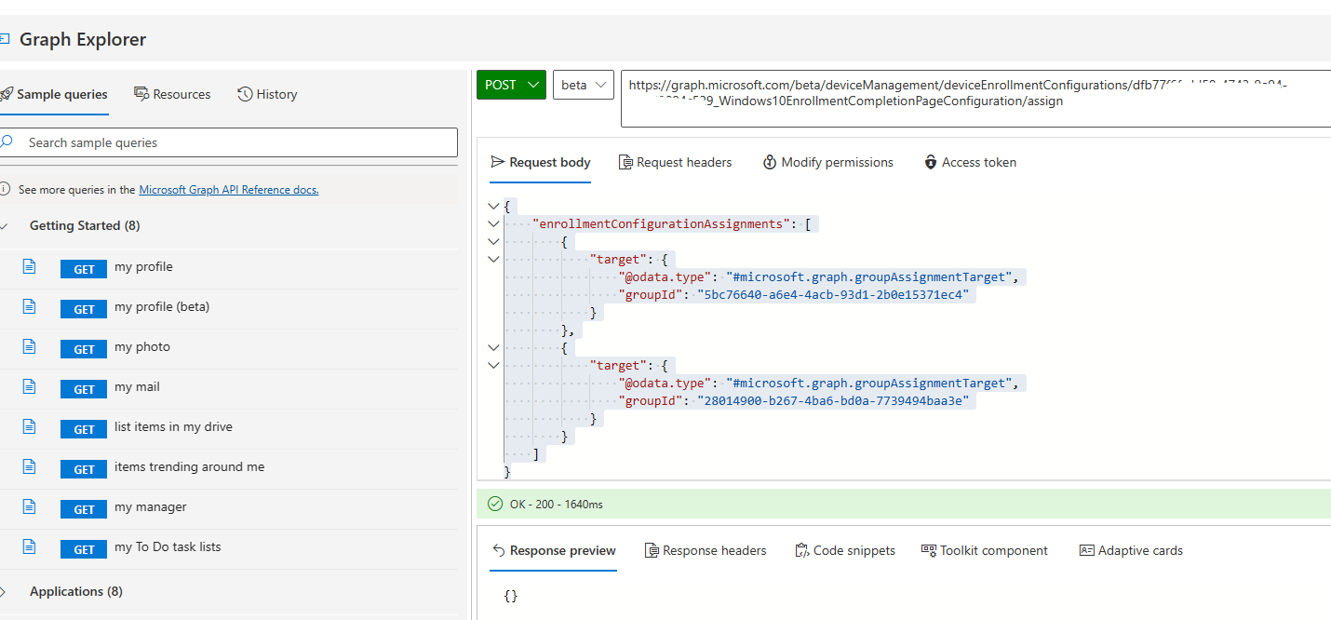Viewport: 1331px width, 620px height.
Task: Open the Toolkit component view
Action: [984, 550]
